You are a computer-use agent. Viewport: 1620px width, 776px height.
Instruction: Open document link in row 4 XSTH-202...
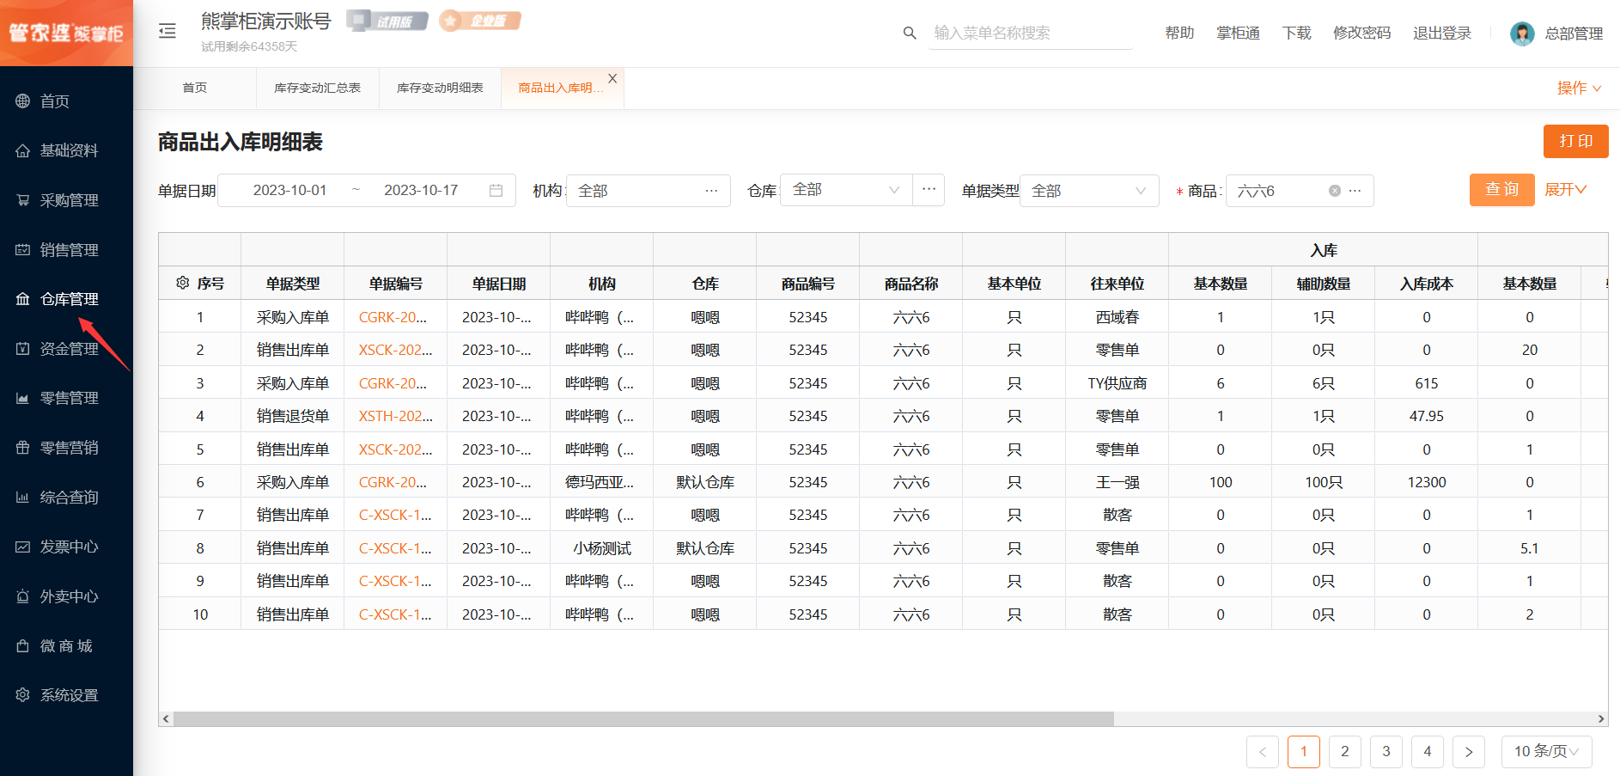(x=395, y=416)
